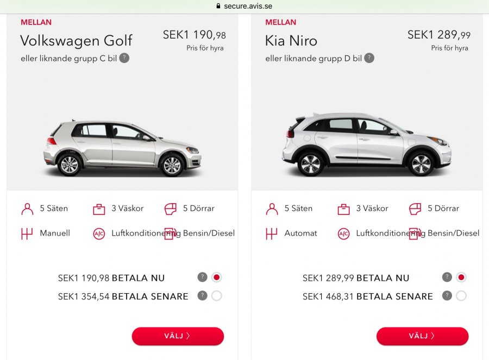Select Betala Nu for Kia Niro
Viewport: 489px width, 360px height.
(461, 277)
